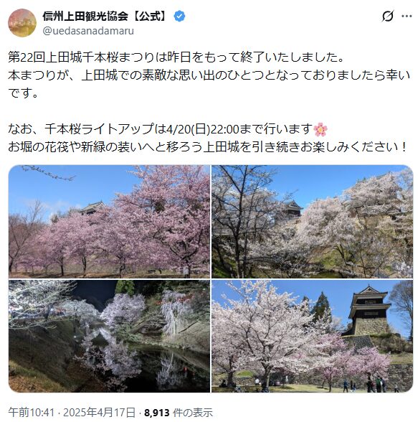The width and height of the screenshot is (418, 422).
Task: Visit the @uedasanadamaru handle
Action: 88,31
